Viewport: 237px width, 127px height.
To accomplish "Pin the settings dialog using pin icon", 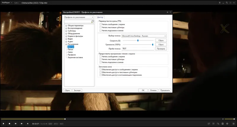I will pos(167,12).
